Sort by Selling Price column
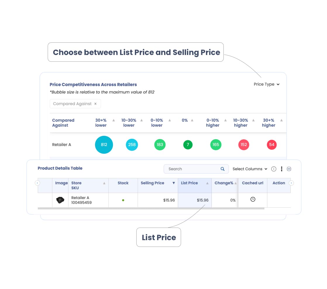The image size is (327, 289). [x=173, y=183]
